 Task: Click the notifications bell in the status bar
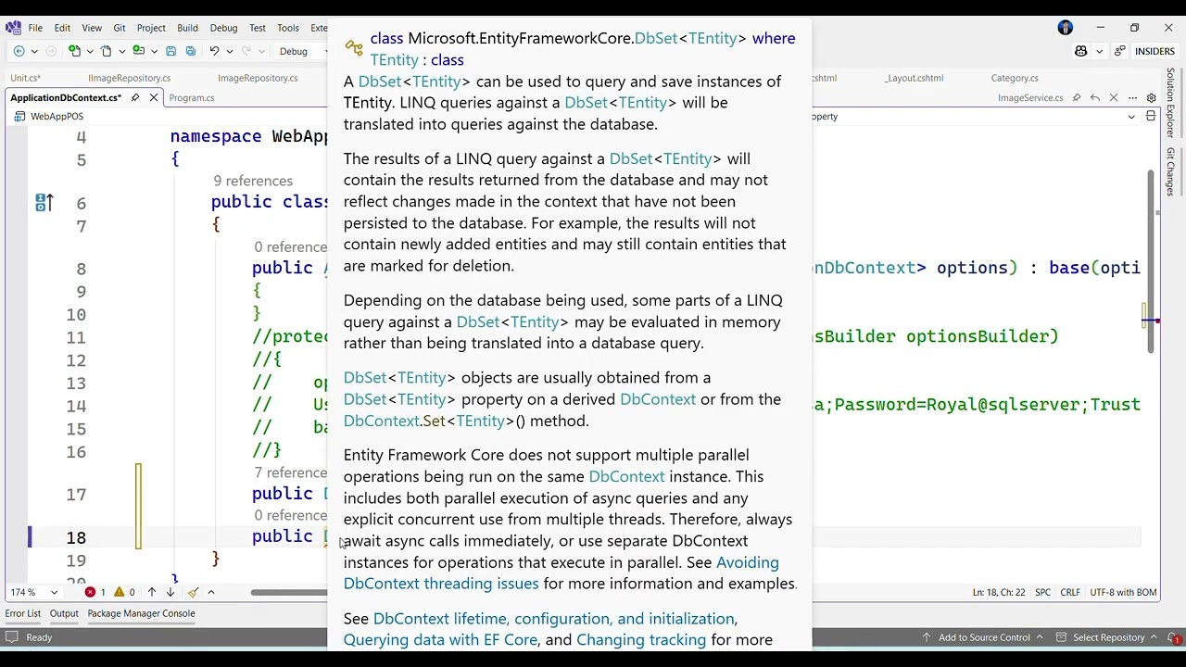pyautogui.click(x=1172, y=637)
